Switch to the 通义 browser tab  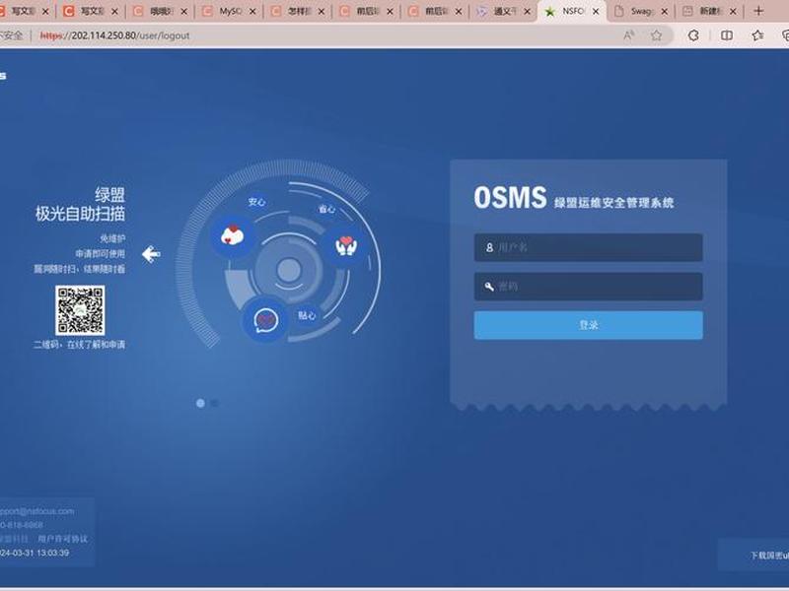click(x=503, y=11)
